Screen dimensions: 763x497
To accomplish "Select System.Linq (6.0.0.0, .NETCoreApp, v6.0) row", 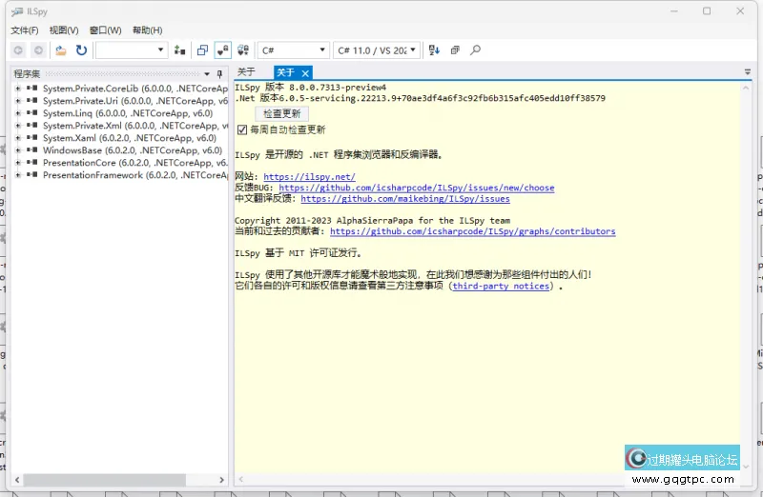I will 128,113.
